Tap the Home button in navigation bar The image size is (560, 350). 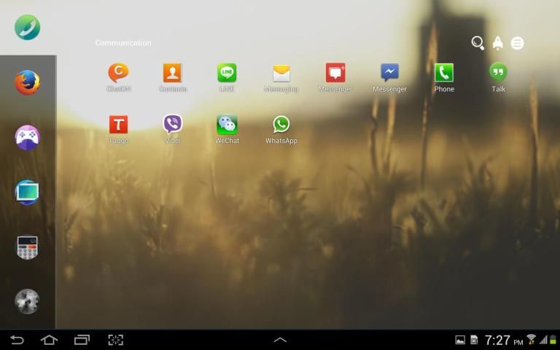[x=49, y=340]
